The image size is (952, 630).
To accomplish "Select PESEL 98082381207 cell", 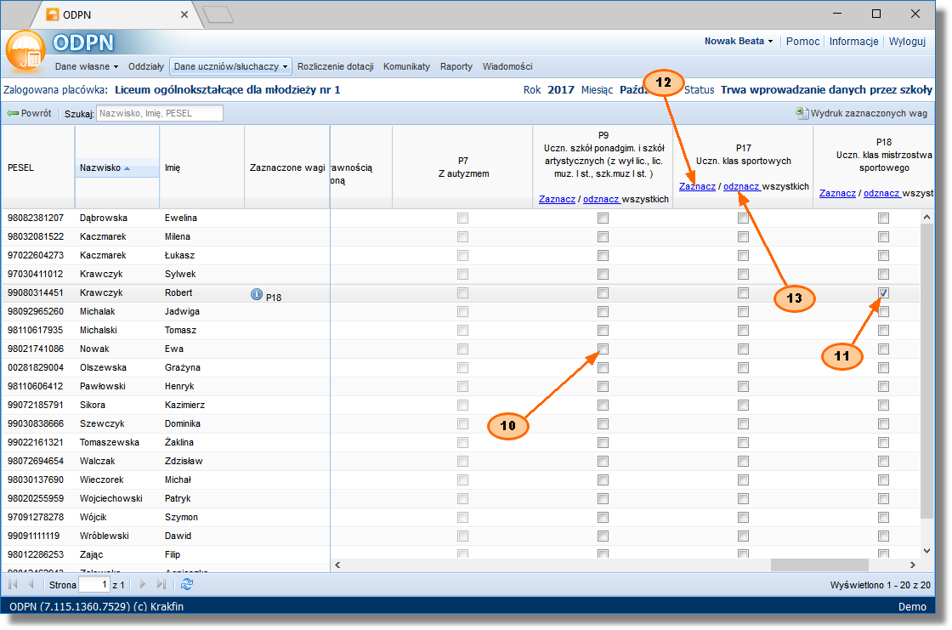I will pyautogui.click(x=37, y=219).
